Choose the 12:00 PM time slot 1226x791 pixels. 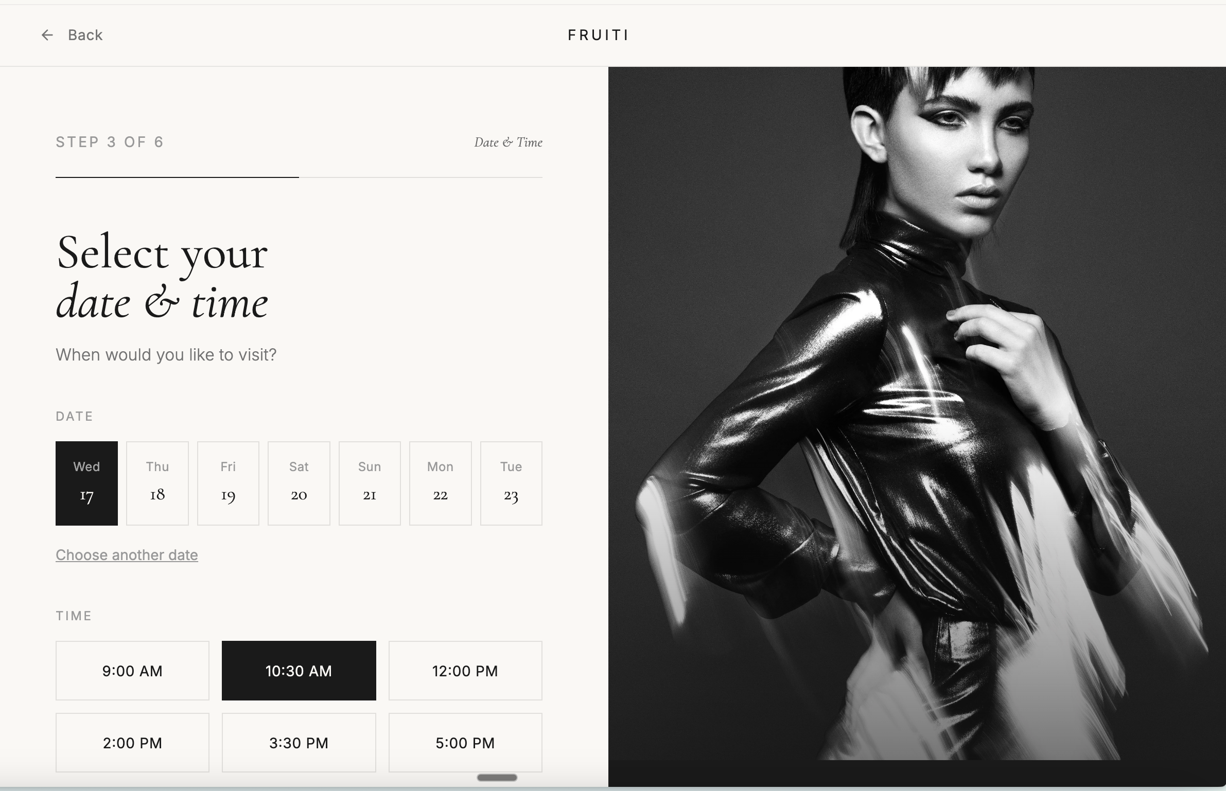pyautogui.click(x=465, y=671)
